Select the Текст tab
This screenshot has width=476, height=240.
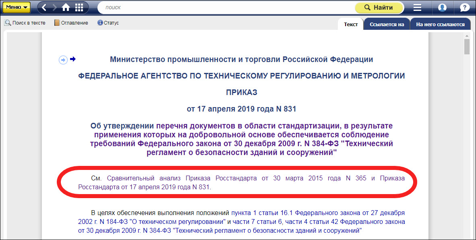pyautogui.click(x=350, y=25)
